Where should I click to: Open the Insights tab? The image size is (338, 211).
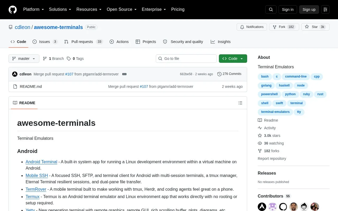point(220,42)
